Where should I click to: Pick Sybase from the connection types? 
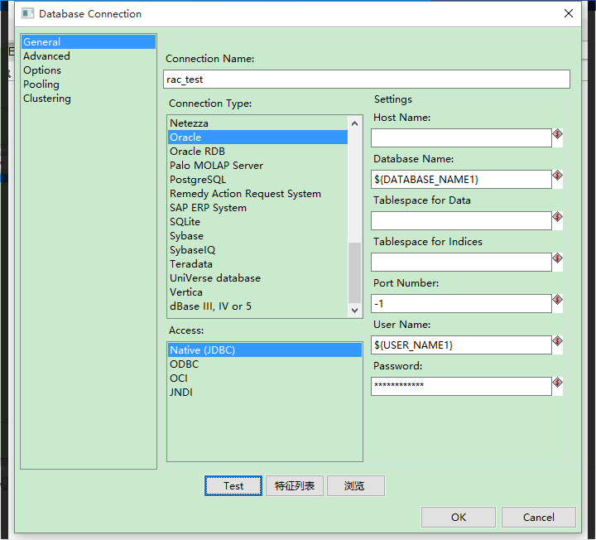point(257,236)
